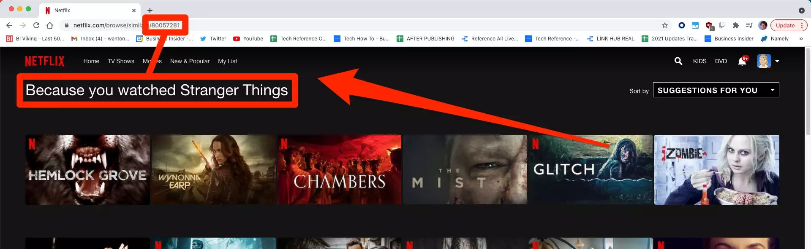
Task: Reload the page
Action: click(36, 25)
